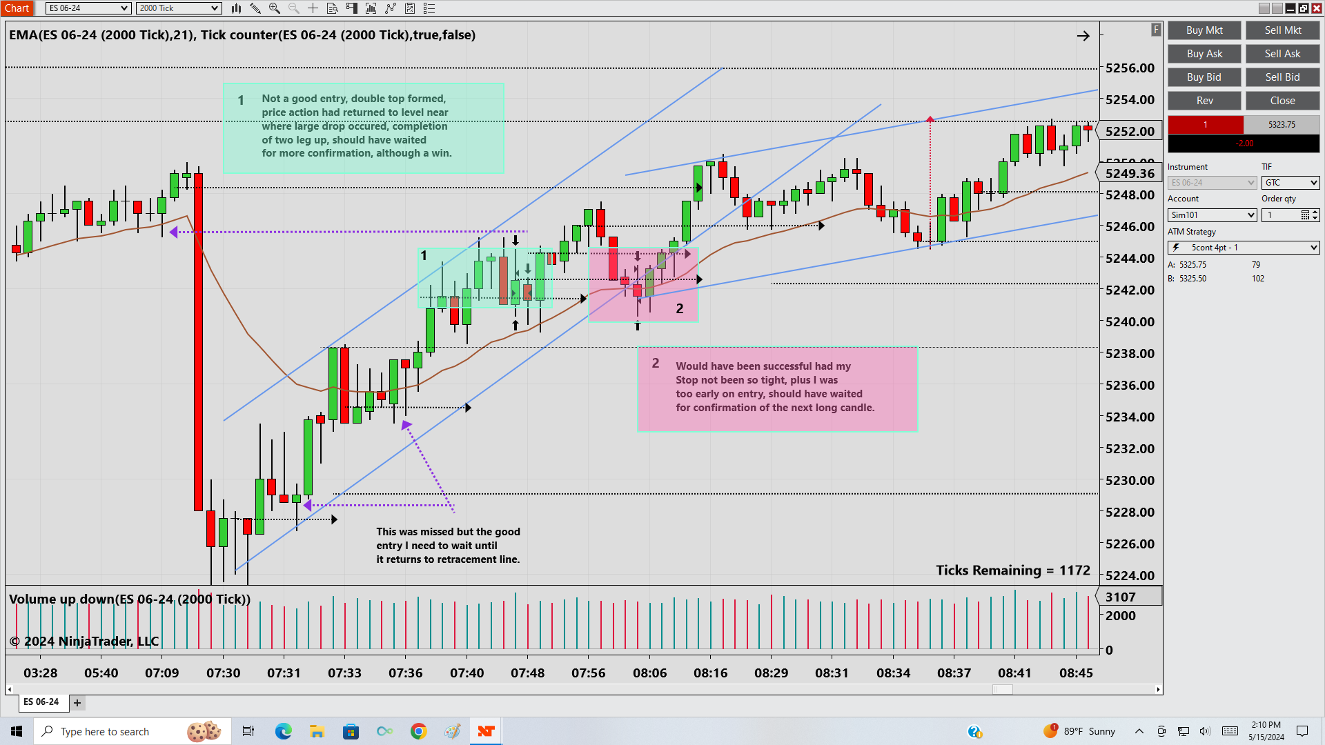Image resolution: width=1325 pixels, height=745 pixels.
Task: Click the Chart menu button
Action: tap(17, 8)
